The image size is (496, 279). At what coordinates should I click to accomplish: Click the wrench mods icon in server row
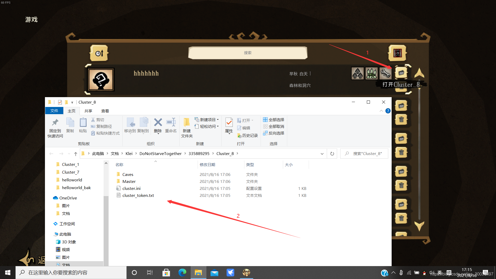(385, 73)
